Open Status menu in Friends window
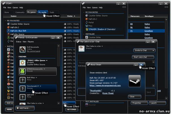This screenshot has width=171, height=114. tap(18, 42)
